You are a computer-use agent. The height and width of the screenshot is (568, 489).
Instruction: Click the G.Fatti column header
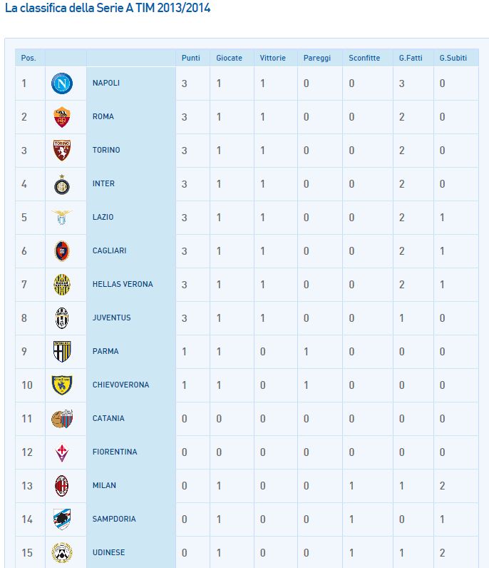click(x=410, y=58)
